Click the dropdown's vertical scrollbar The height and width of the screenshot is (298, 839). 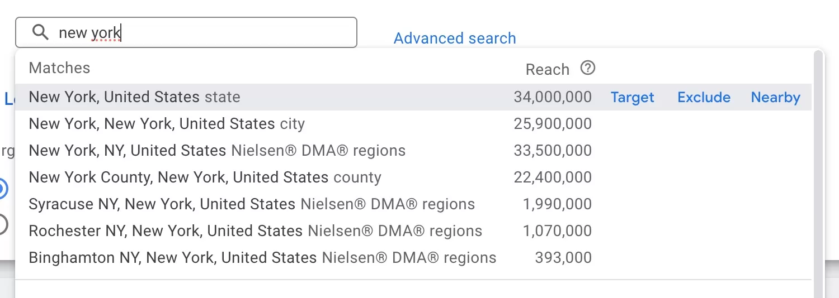point(818,174)
